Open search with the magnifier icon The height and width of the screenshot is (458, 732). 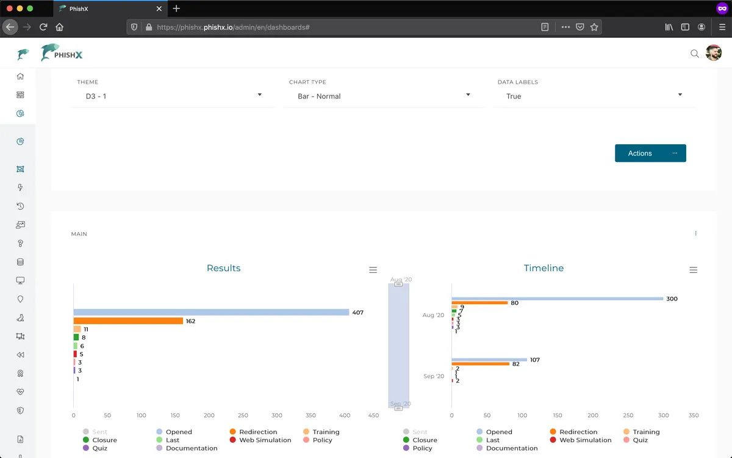(x=695, y=54)
